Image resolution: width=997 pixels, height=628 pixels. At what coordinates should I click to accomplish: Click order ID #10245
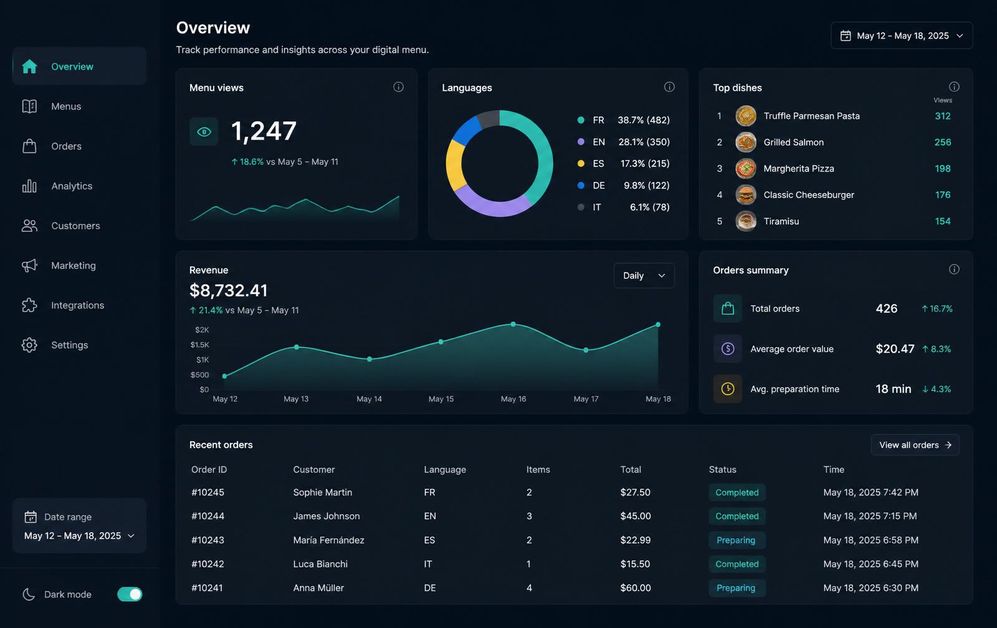click(208, 492)
